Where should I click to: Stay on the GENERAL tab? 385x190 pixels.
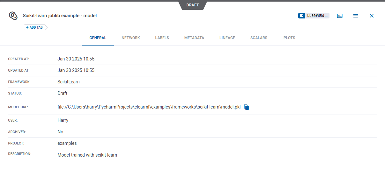coord(98,38)
